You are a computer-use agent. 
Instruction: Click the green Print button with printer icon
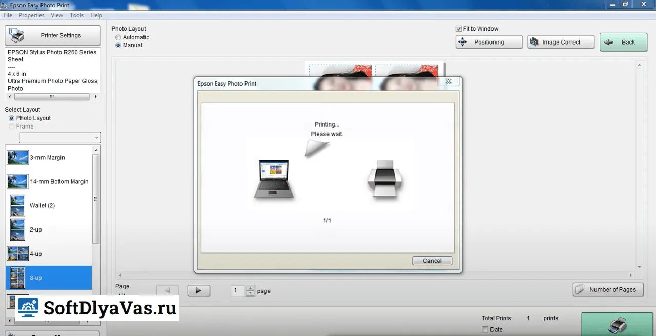click(618, 324)
